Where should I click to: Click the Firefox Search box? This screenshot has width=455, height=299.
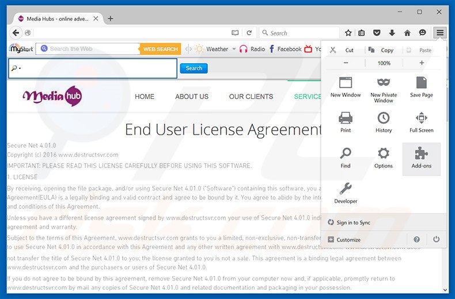point(299,33)
